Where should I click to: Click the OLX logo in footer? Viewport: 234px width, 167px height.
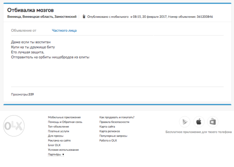14,126
